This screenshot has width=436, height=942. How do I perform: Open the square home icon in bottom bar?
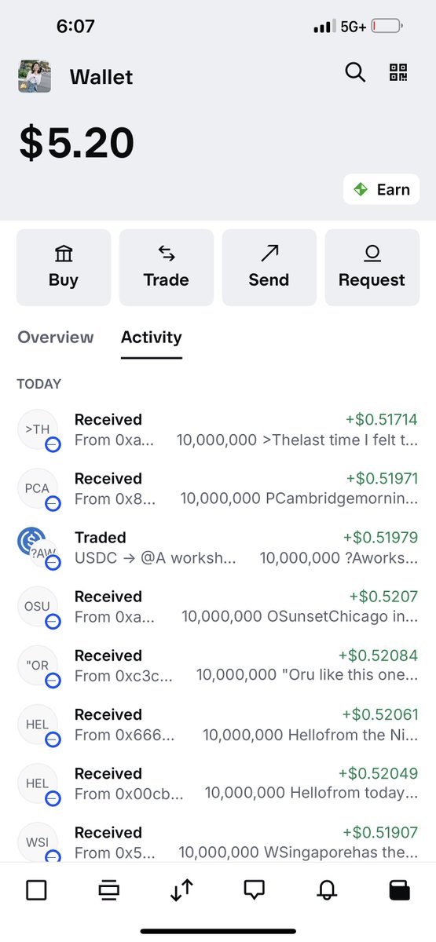[36, 889]
